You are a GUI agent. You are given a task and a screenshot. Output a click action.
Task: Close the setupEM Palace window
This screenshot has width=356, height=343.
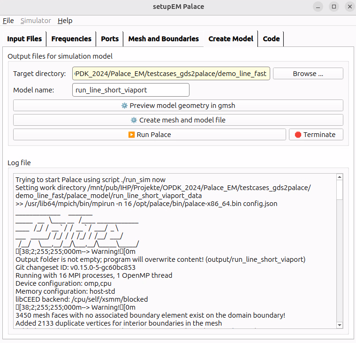tap(349, 7)
